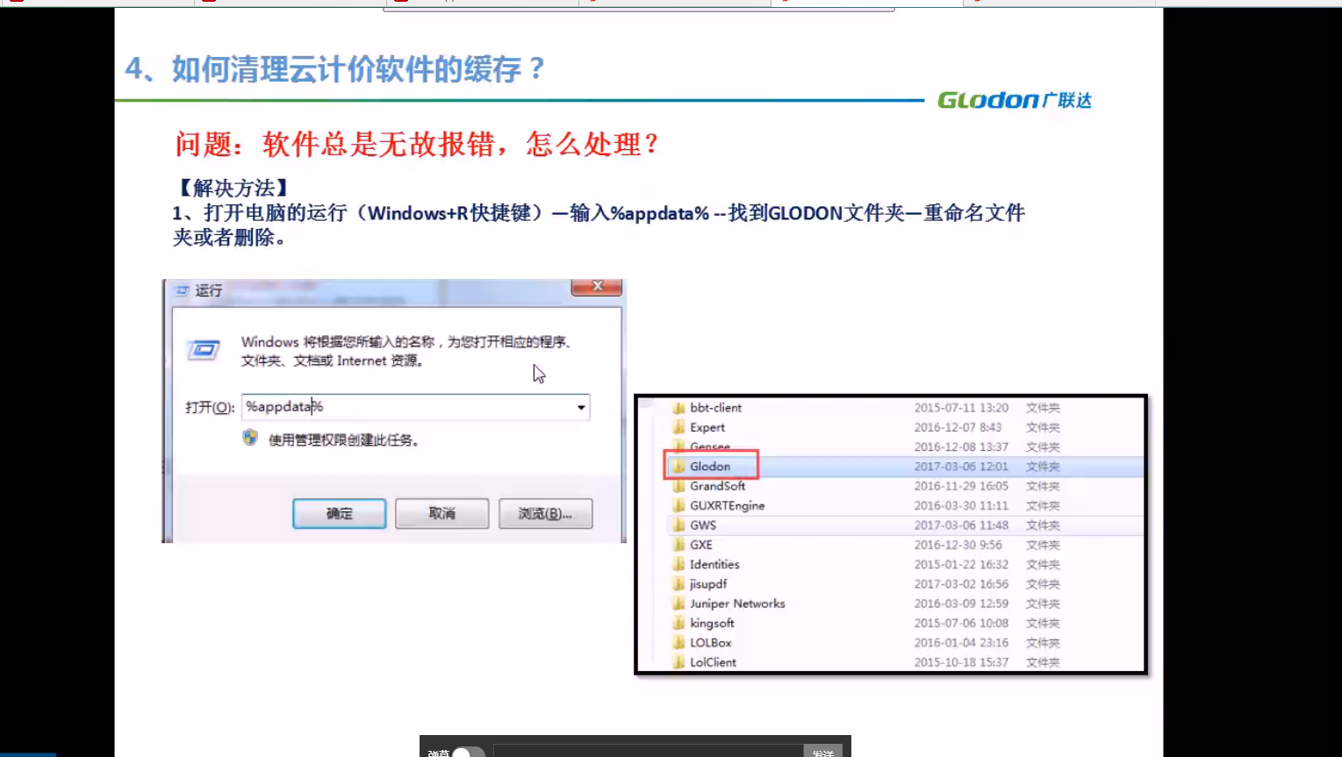
Task: Click the GWS folder icon
Action: click(x=678, y=525)
